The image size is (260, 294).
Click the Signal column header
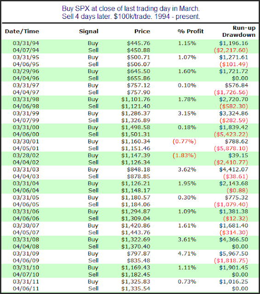[89, 31]
